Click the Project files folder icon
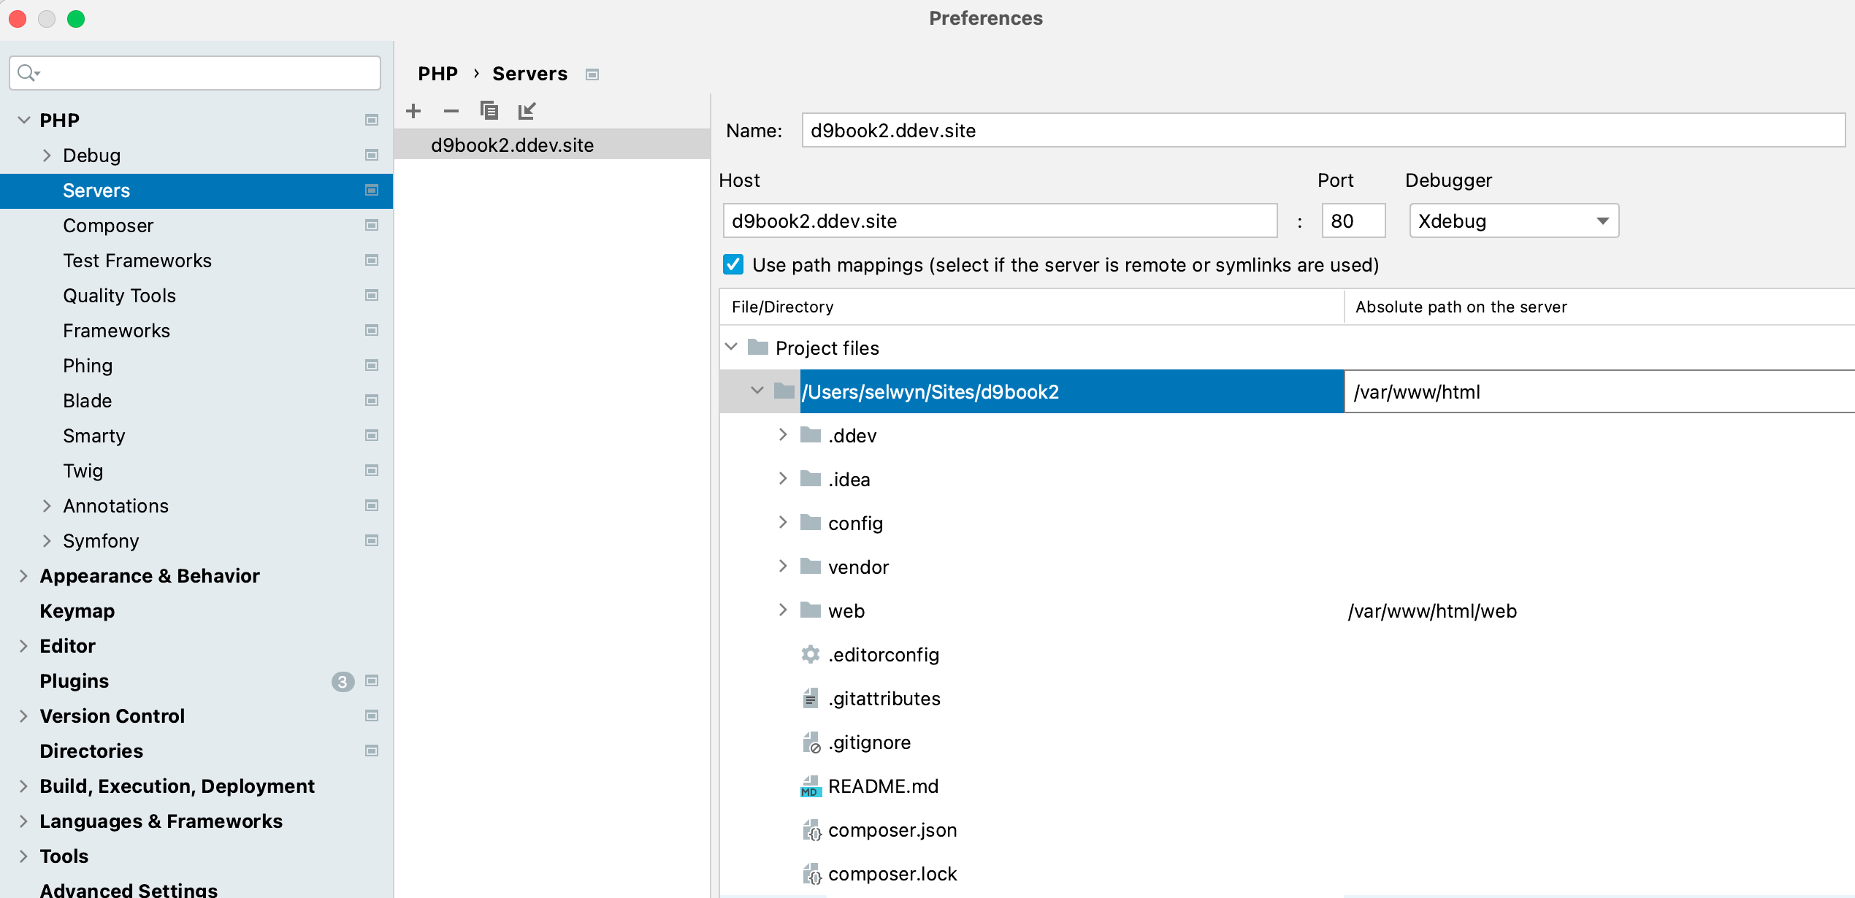The width and height of the screenshot is (1855, 898). (x=758, y=348)
